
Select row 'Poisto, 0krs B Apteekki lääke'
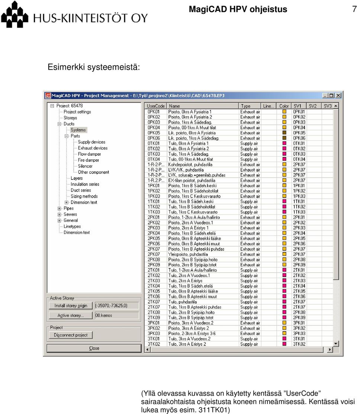pos(239,238)
